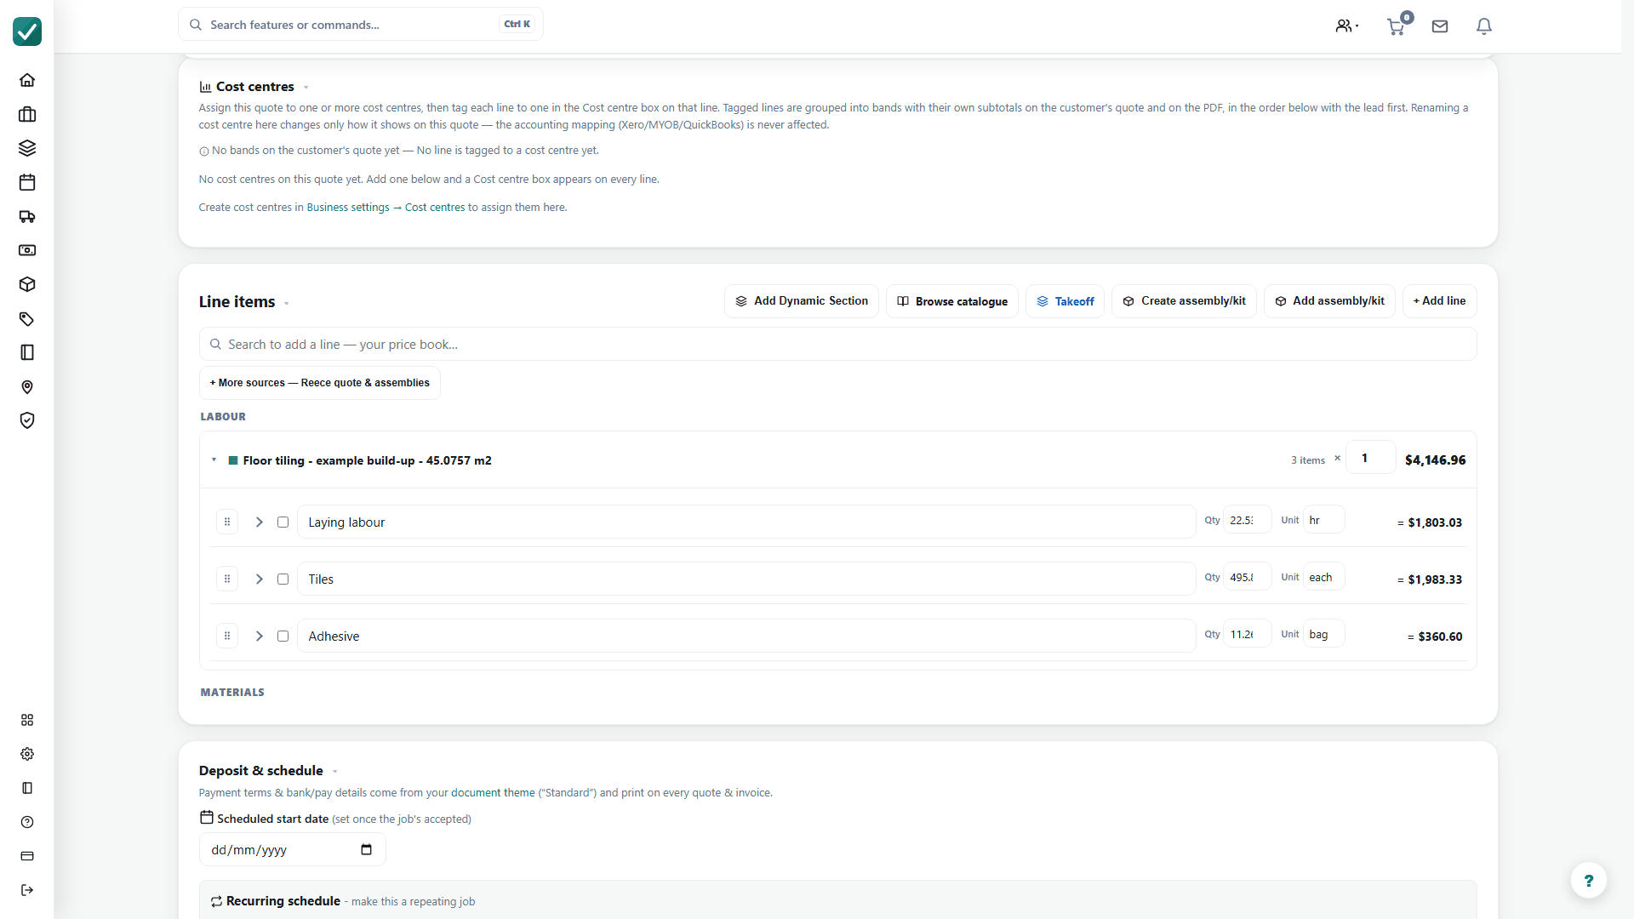Open the price tag sidebar icon
The height and width of the screenshot is (919, 1634).
coord(27,319)
